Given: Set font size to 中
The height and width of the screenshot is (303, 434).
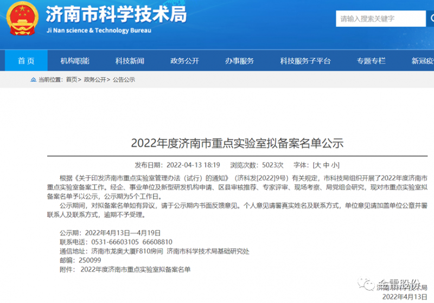Looking at the screenshot, I should pyautogui.click(x=326, y=165).
